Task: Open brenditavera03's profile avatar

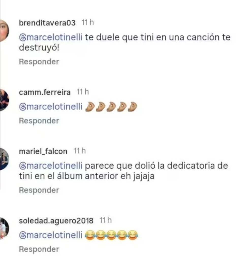Action: pyautogui.click(x=5, y=30)
